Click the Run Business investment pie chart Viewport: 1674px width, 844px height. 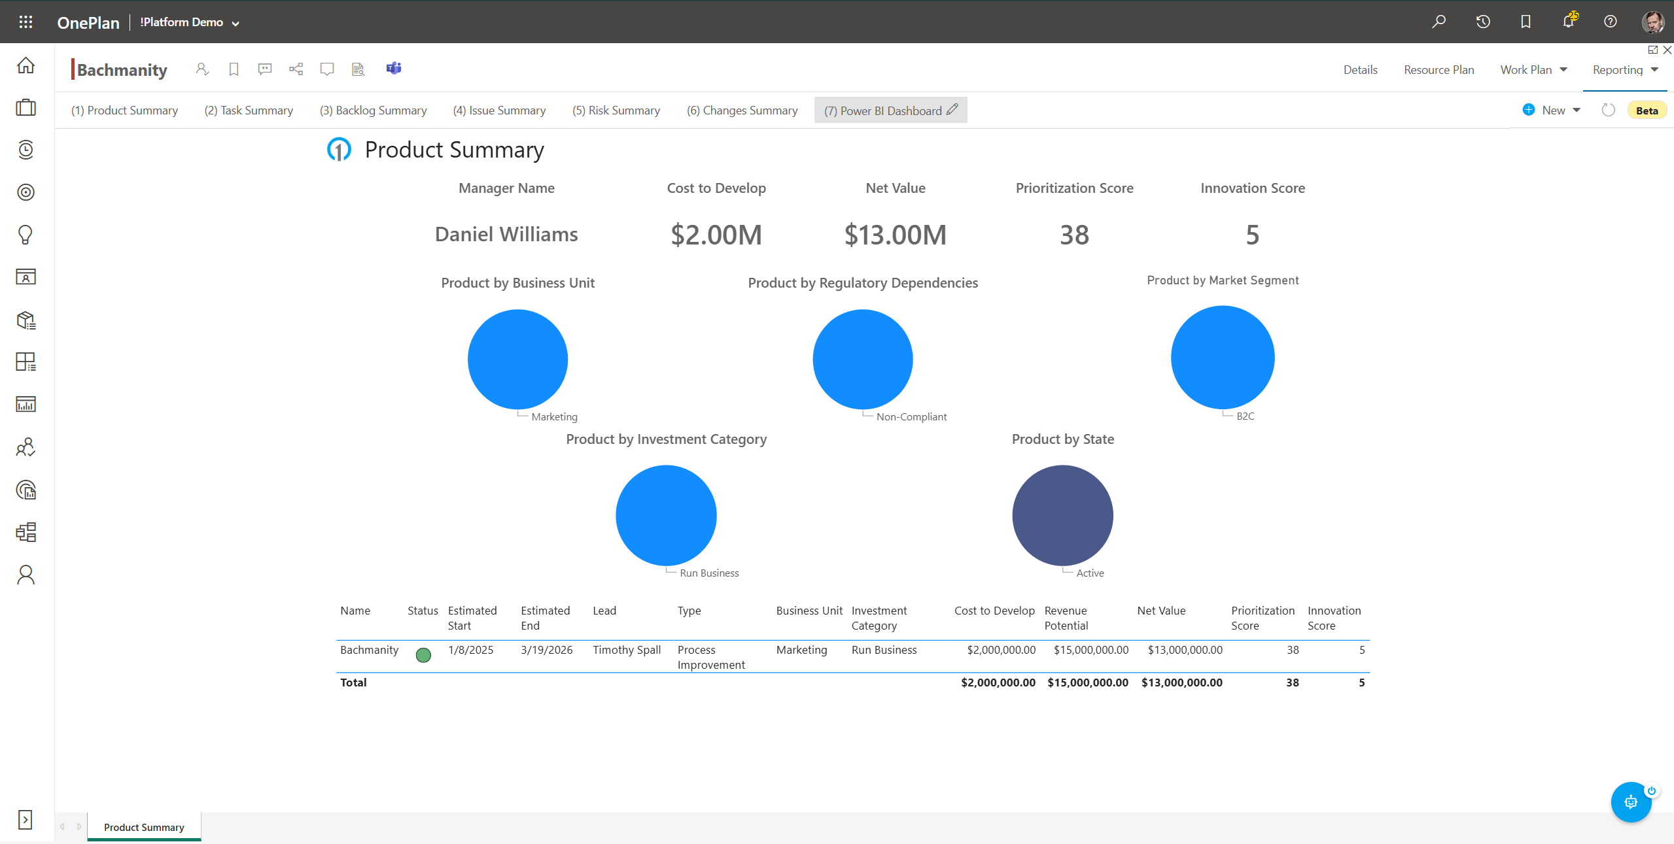coord(666,515)
